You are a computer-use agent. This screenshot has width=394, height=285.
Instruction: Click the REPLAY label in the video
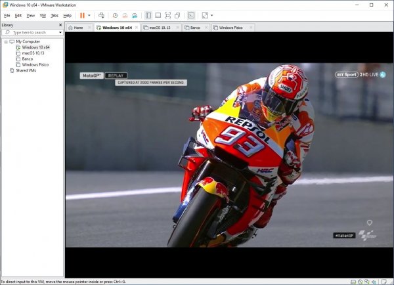click(116, 76)
